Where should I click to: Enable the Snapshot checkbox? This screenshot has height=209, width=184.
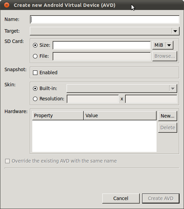[35, 73]
